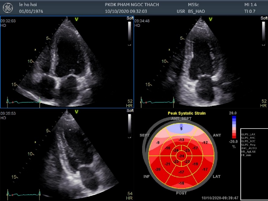Select the green V marker in top-right view

coord(210,19)
